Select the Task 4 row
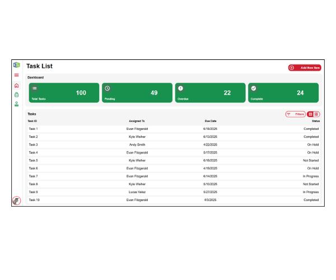Screen dimensions: 336x280 click(x=174, y=152)
